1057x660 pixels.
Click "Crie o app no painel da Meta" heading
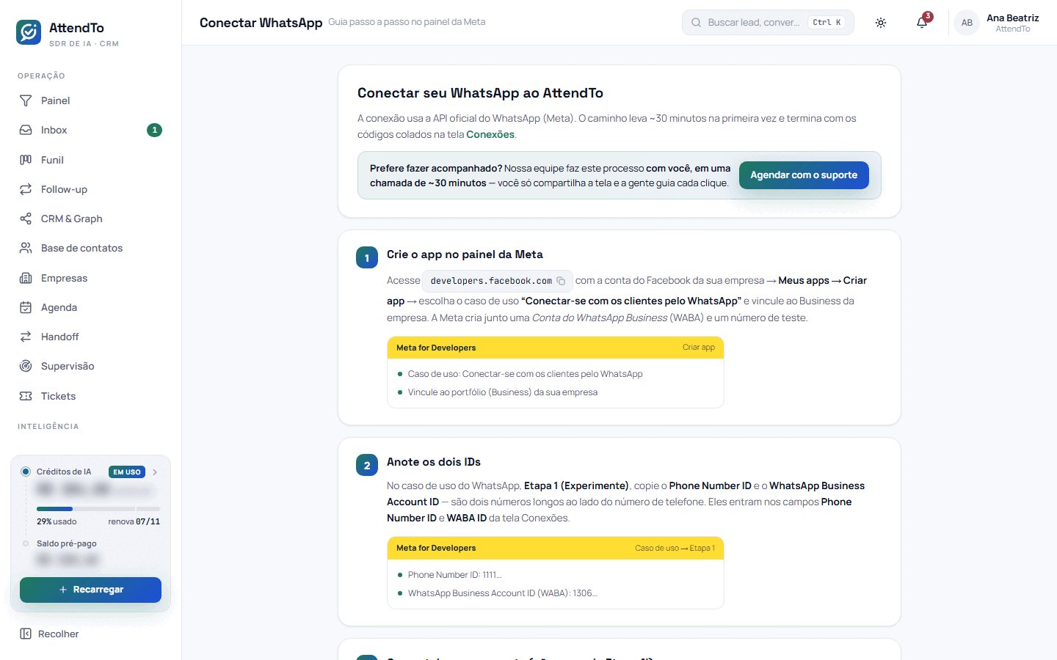tap(465, 254)
